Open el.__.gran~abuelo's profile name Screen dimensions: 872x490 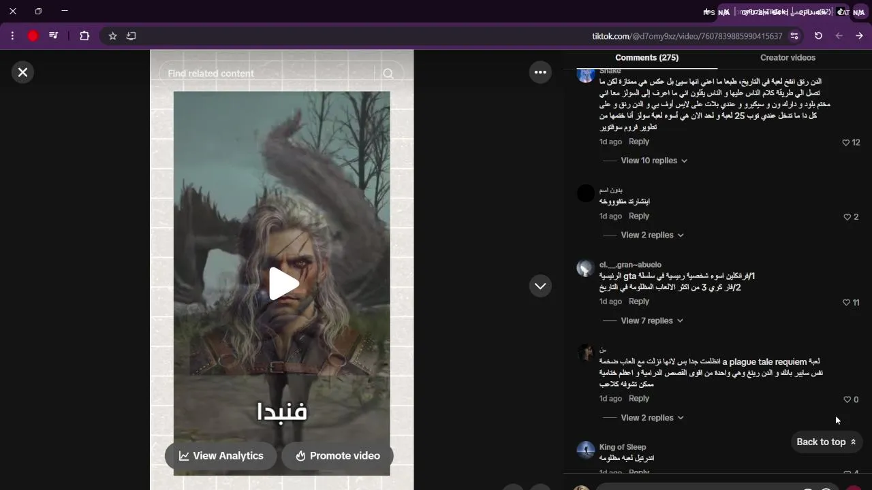click(630, 265)
